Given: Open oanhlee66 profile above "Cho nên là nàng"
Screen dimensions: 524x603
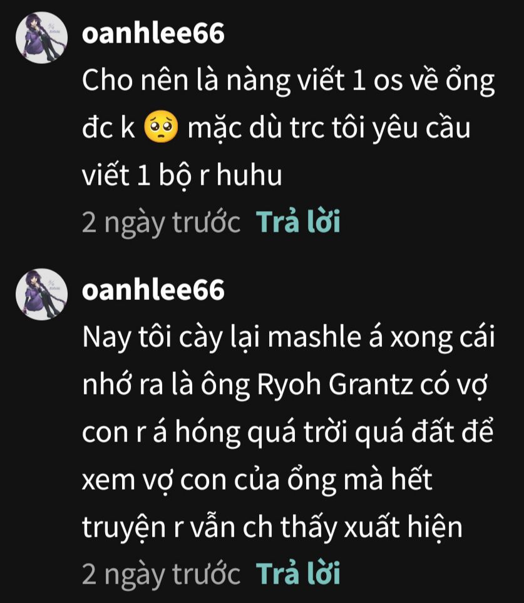Looking at the screenshot, I should click(x=153, y=33).
